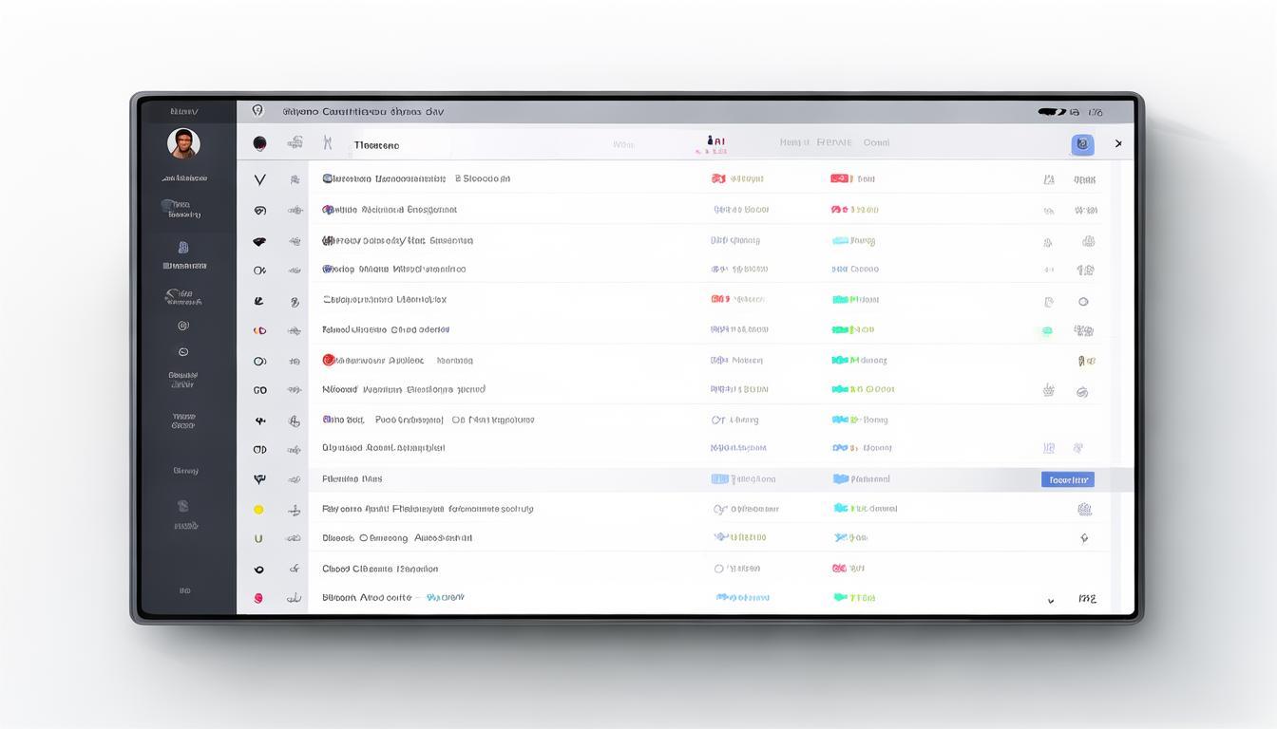Screen dimensions: 1277x729
Task: Expand the U-shaped icon in the left column
Action: [x=258, y=538]
